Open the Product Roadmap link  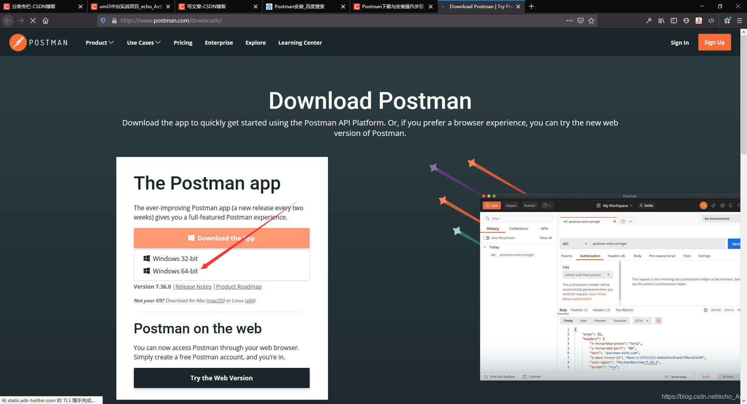pyautogui.click(x=238, y=287)
